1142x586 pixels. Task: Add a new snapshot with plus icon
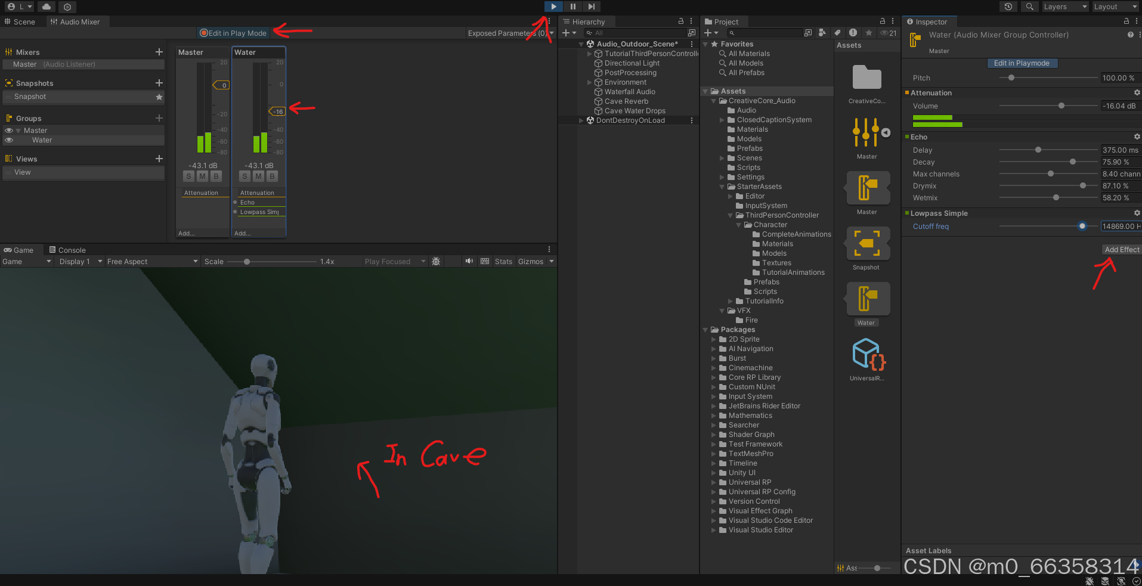point(159,83)
